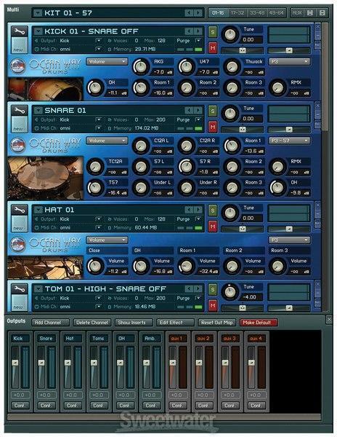
Task: Mute the HAT 01 instrument
Action: click(213, 227)
